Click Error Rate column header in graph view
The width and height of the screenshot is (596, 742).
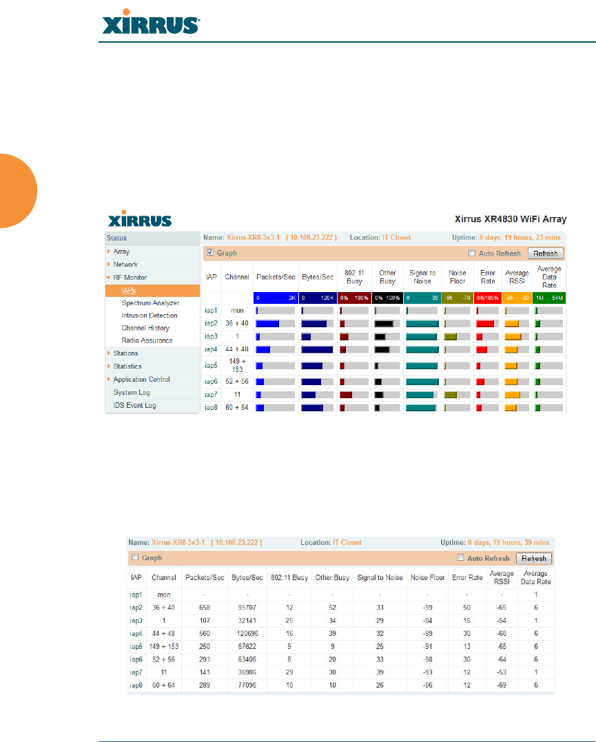tap(488, 277)
